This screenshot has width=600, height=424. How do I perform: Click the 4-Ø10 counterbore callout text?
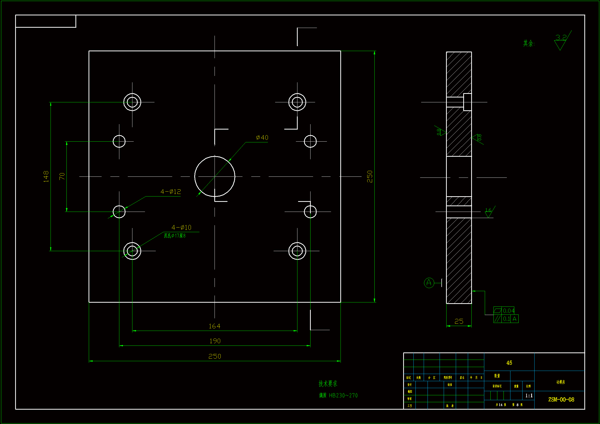coord(181,228)
